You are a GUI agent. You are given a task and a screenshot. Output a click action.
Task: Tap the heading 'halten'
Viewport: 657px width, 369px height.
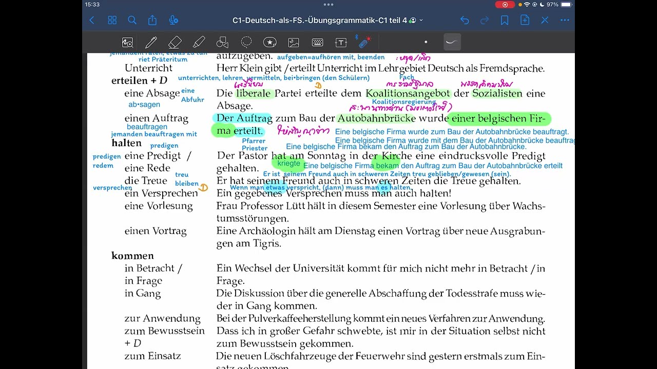click(x=126, y=143)
